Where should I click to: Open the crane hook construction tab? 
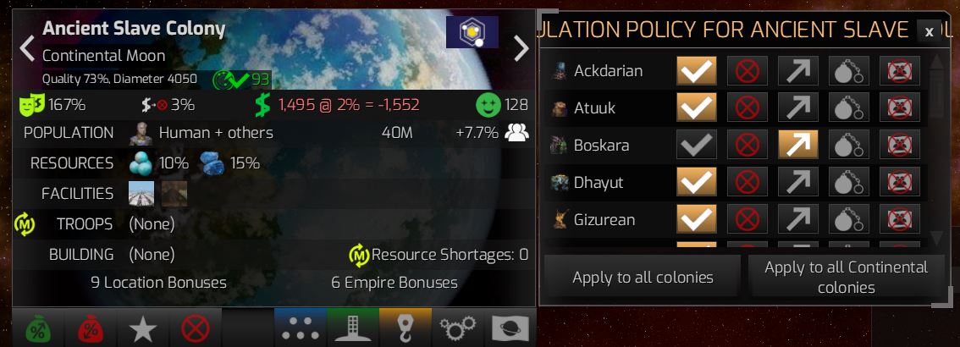click(406, 328)
